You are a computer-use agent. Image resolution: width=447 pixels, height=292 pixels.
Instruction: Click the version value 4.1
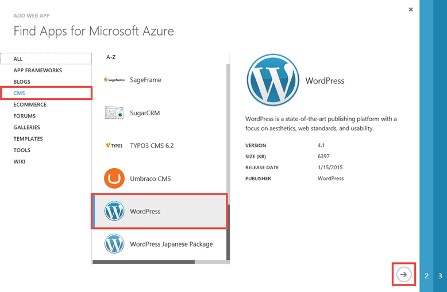(x=321, y=145)
